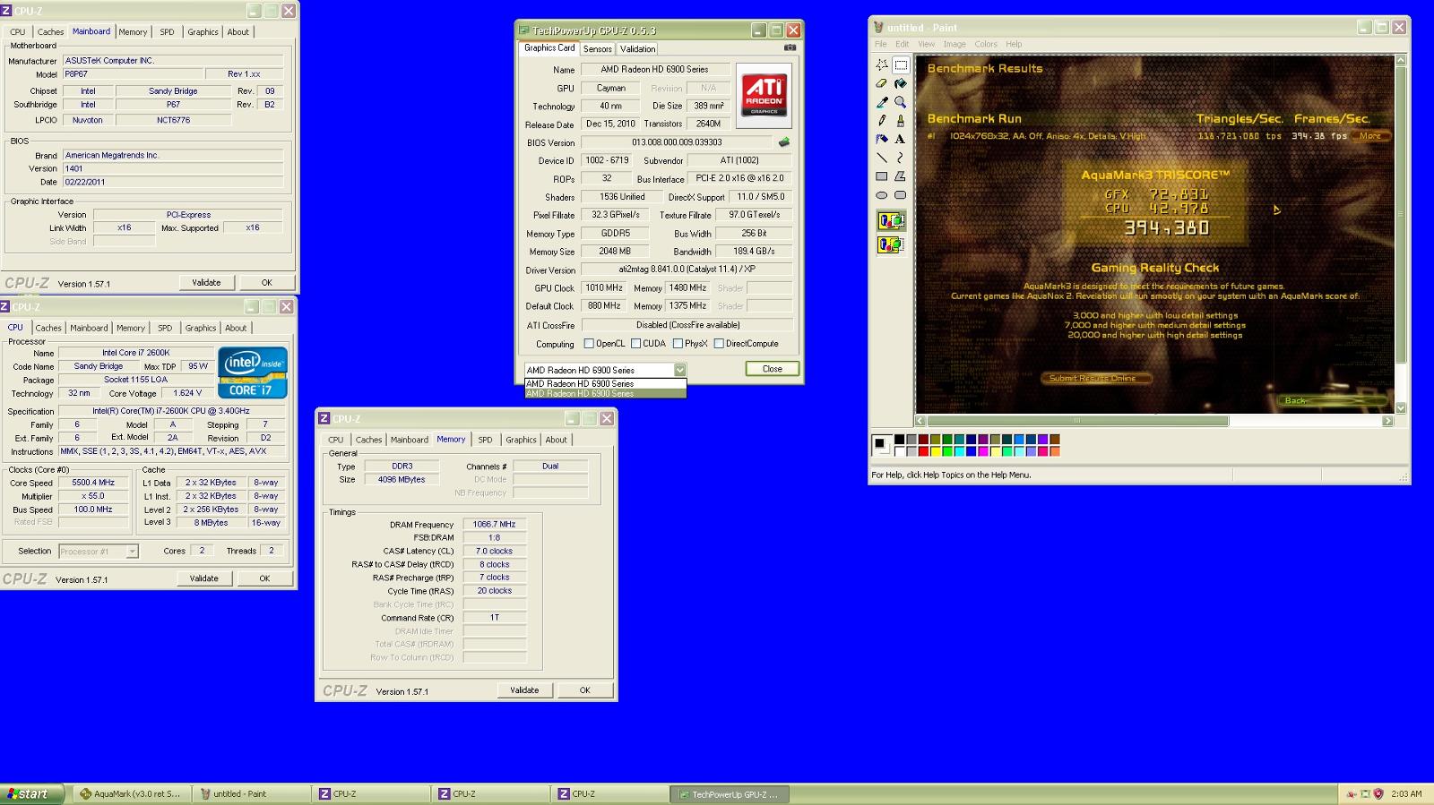Click the security shield tray icon
1434x805 pixels.
click(1378, 793)
